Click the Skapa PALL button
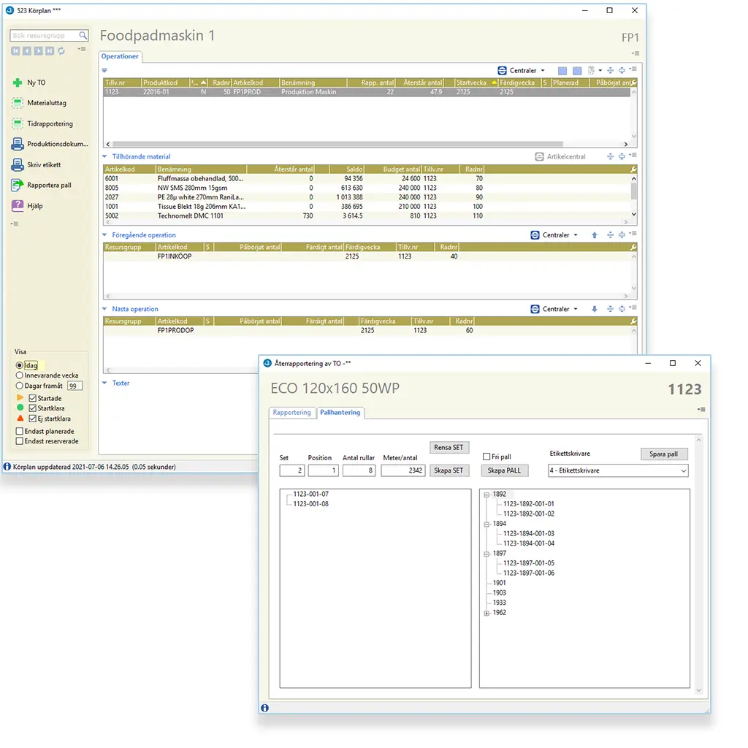748x748 pixels. [x=504, y=470]
